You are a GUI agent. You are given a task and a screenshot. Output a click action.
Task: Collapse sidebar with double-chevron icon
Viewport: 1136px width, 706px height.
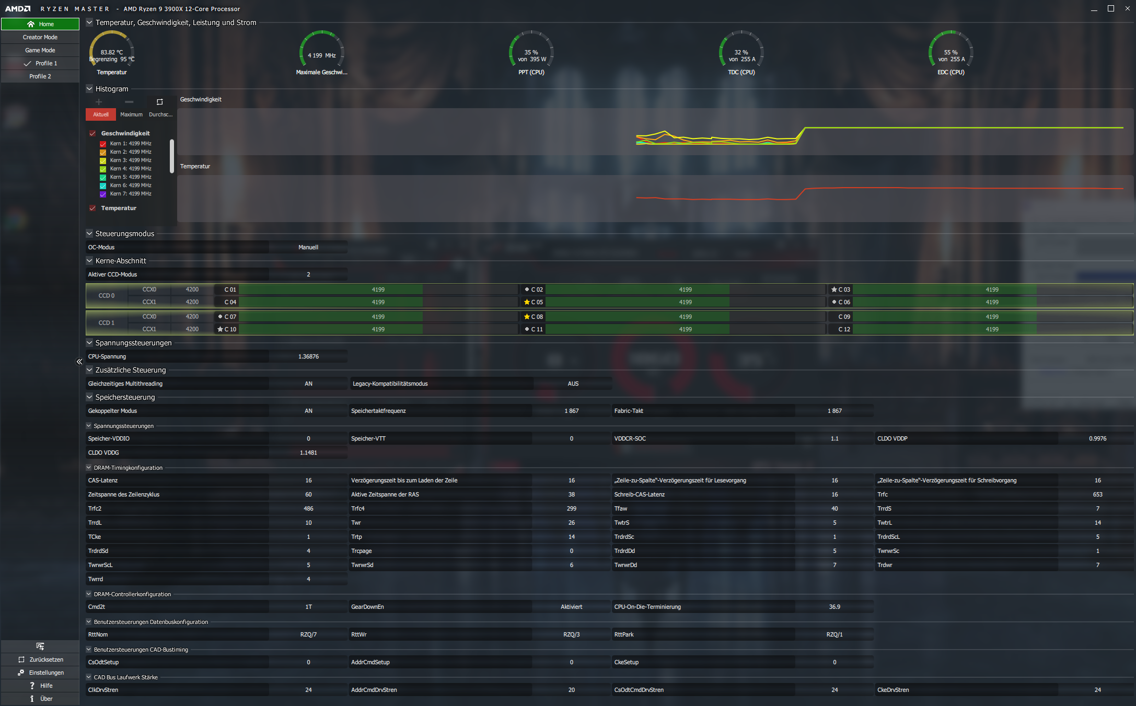[x=79, y=362]
